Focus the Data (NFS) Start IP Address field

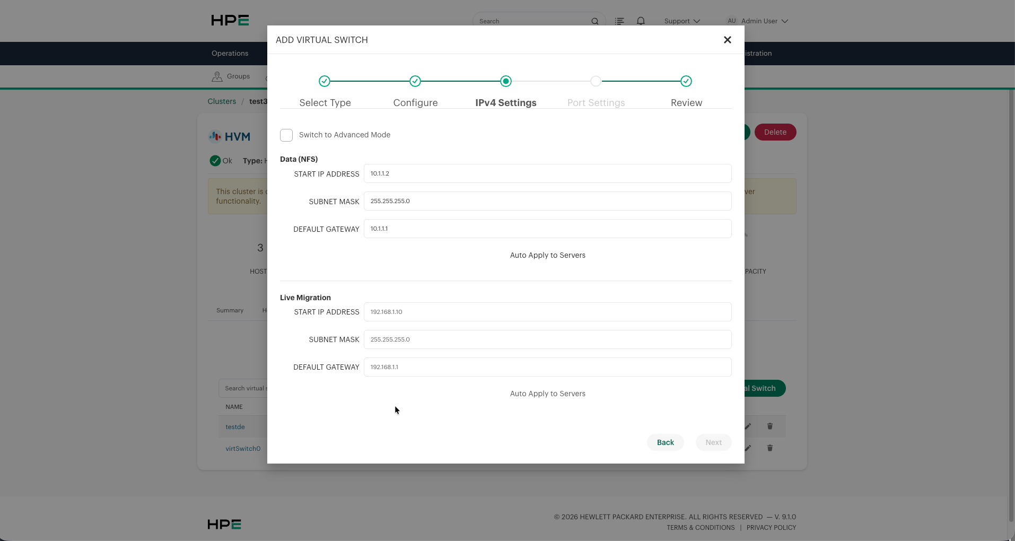click(x=548, y=173)
